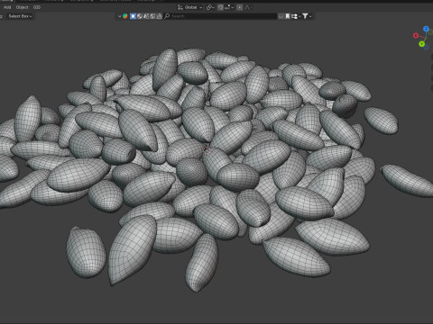433x324 pixels.
Task: Open the Global transform orientation dropdown
Action: pyautogui.click(x=190, y=7)
